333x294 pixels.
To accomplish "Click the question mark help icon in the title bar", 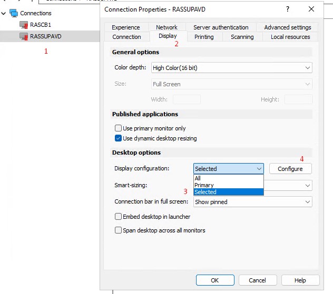I will click(x=288, y=9).
